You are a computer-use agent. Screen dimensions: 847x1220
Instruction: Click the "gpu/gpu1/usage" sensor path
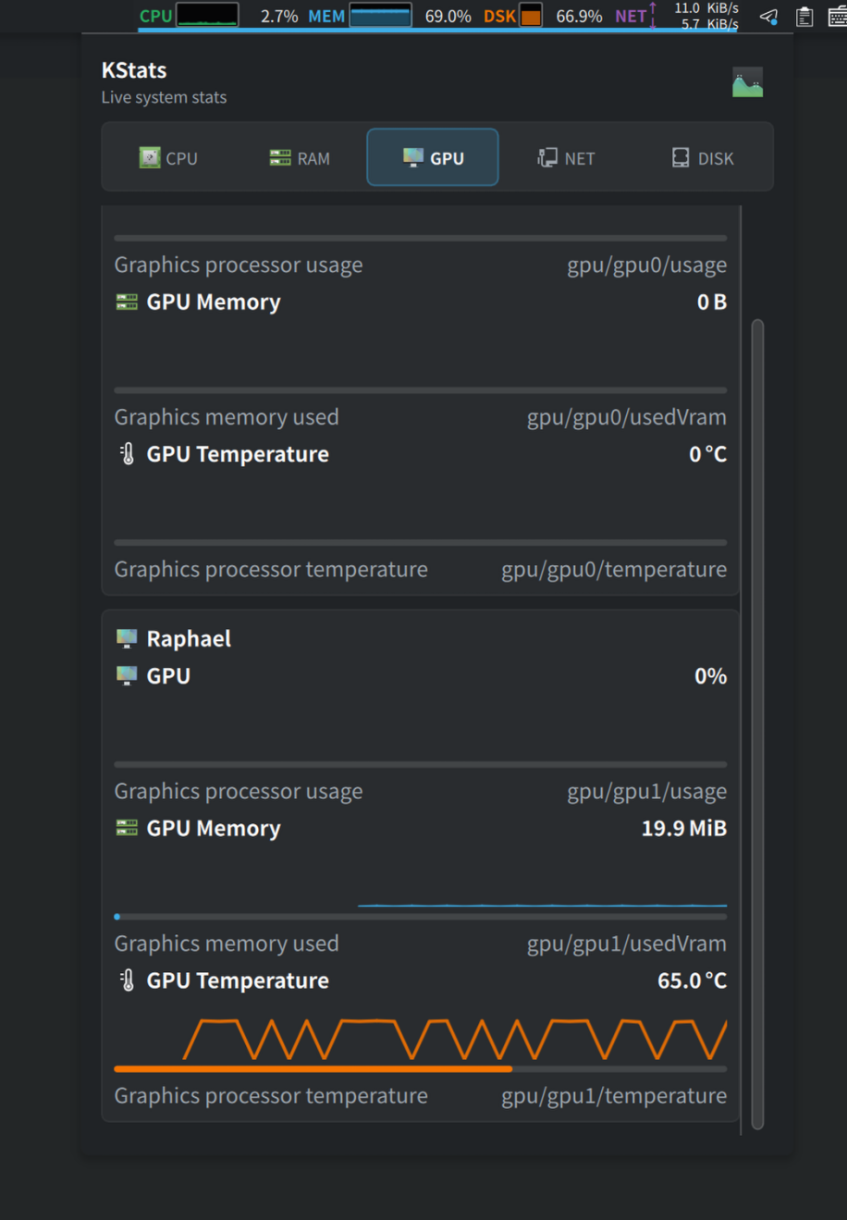click(x=647, y=792)
